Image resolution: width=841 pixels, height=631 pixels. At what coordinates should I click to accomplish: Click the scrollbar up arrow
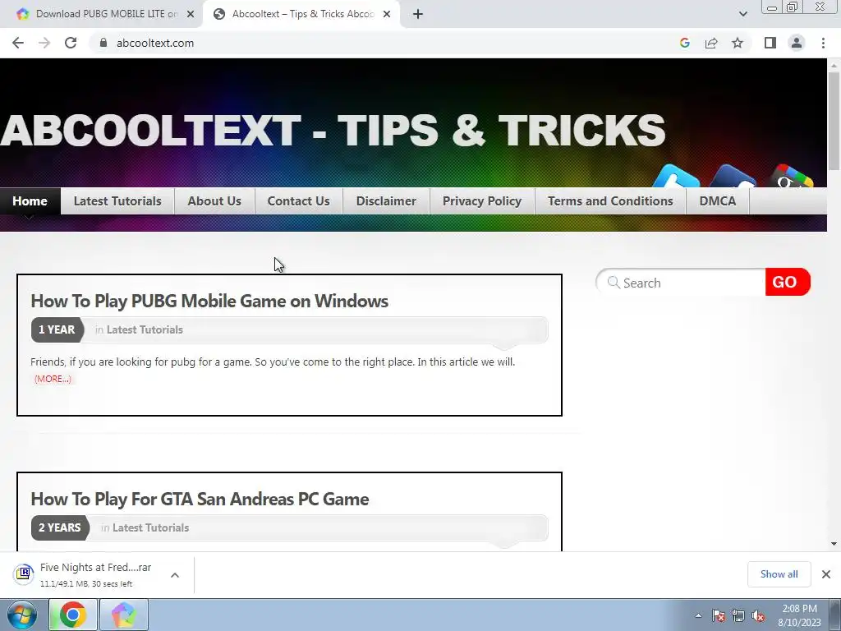pos(834,65)
